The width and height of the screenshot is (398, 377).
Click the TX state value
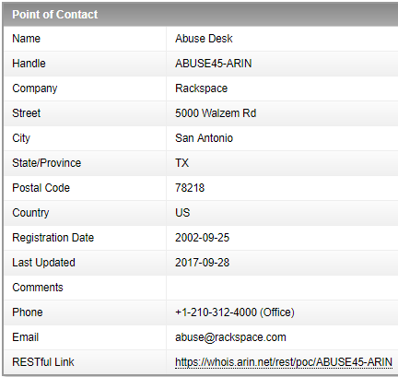tap(182, 163)
